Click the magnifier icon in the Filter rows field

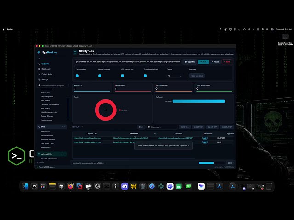pos(149,127)
